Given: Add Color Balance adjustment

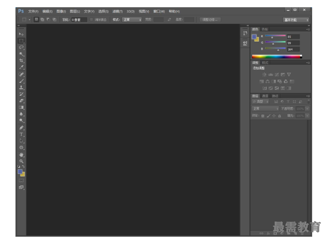Looking at the screenshot, I should 268,81.
